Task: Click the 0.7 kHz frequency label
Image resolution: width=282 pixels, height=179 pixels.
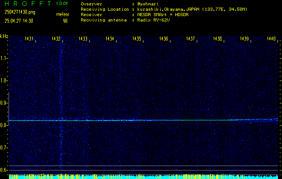Action: 3,148
